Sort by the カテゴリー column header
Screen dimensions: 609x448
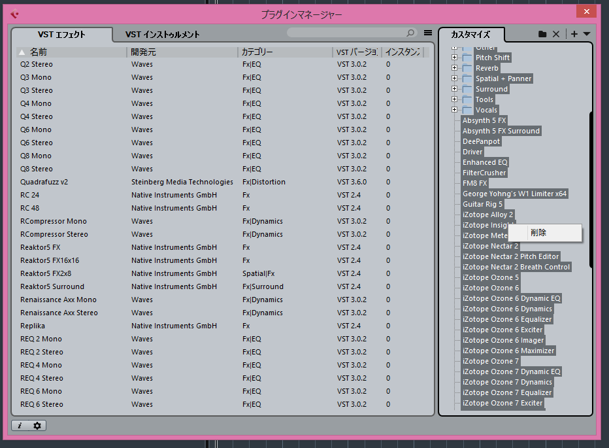[x=257, y=52]
